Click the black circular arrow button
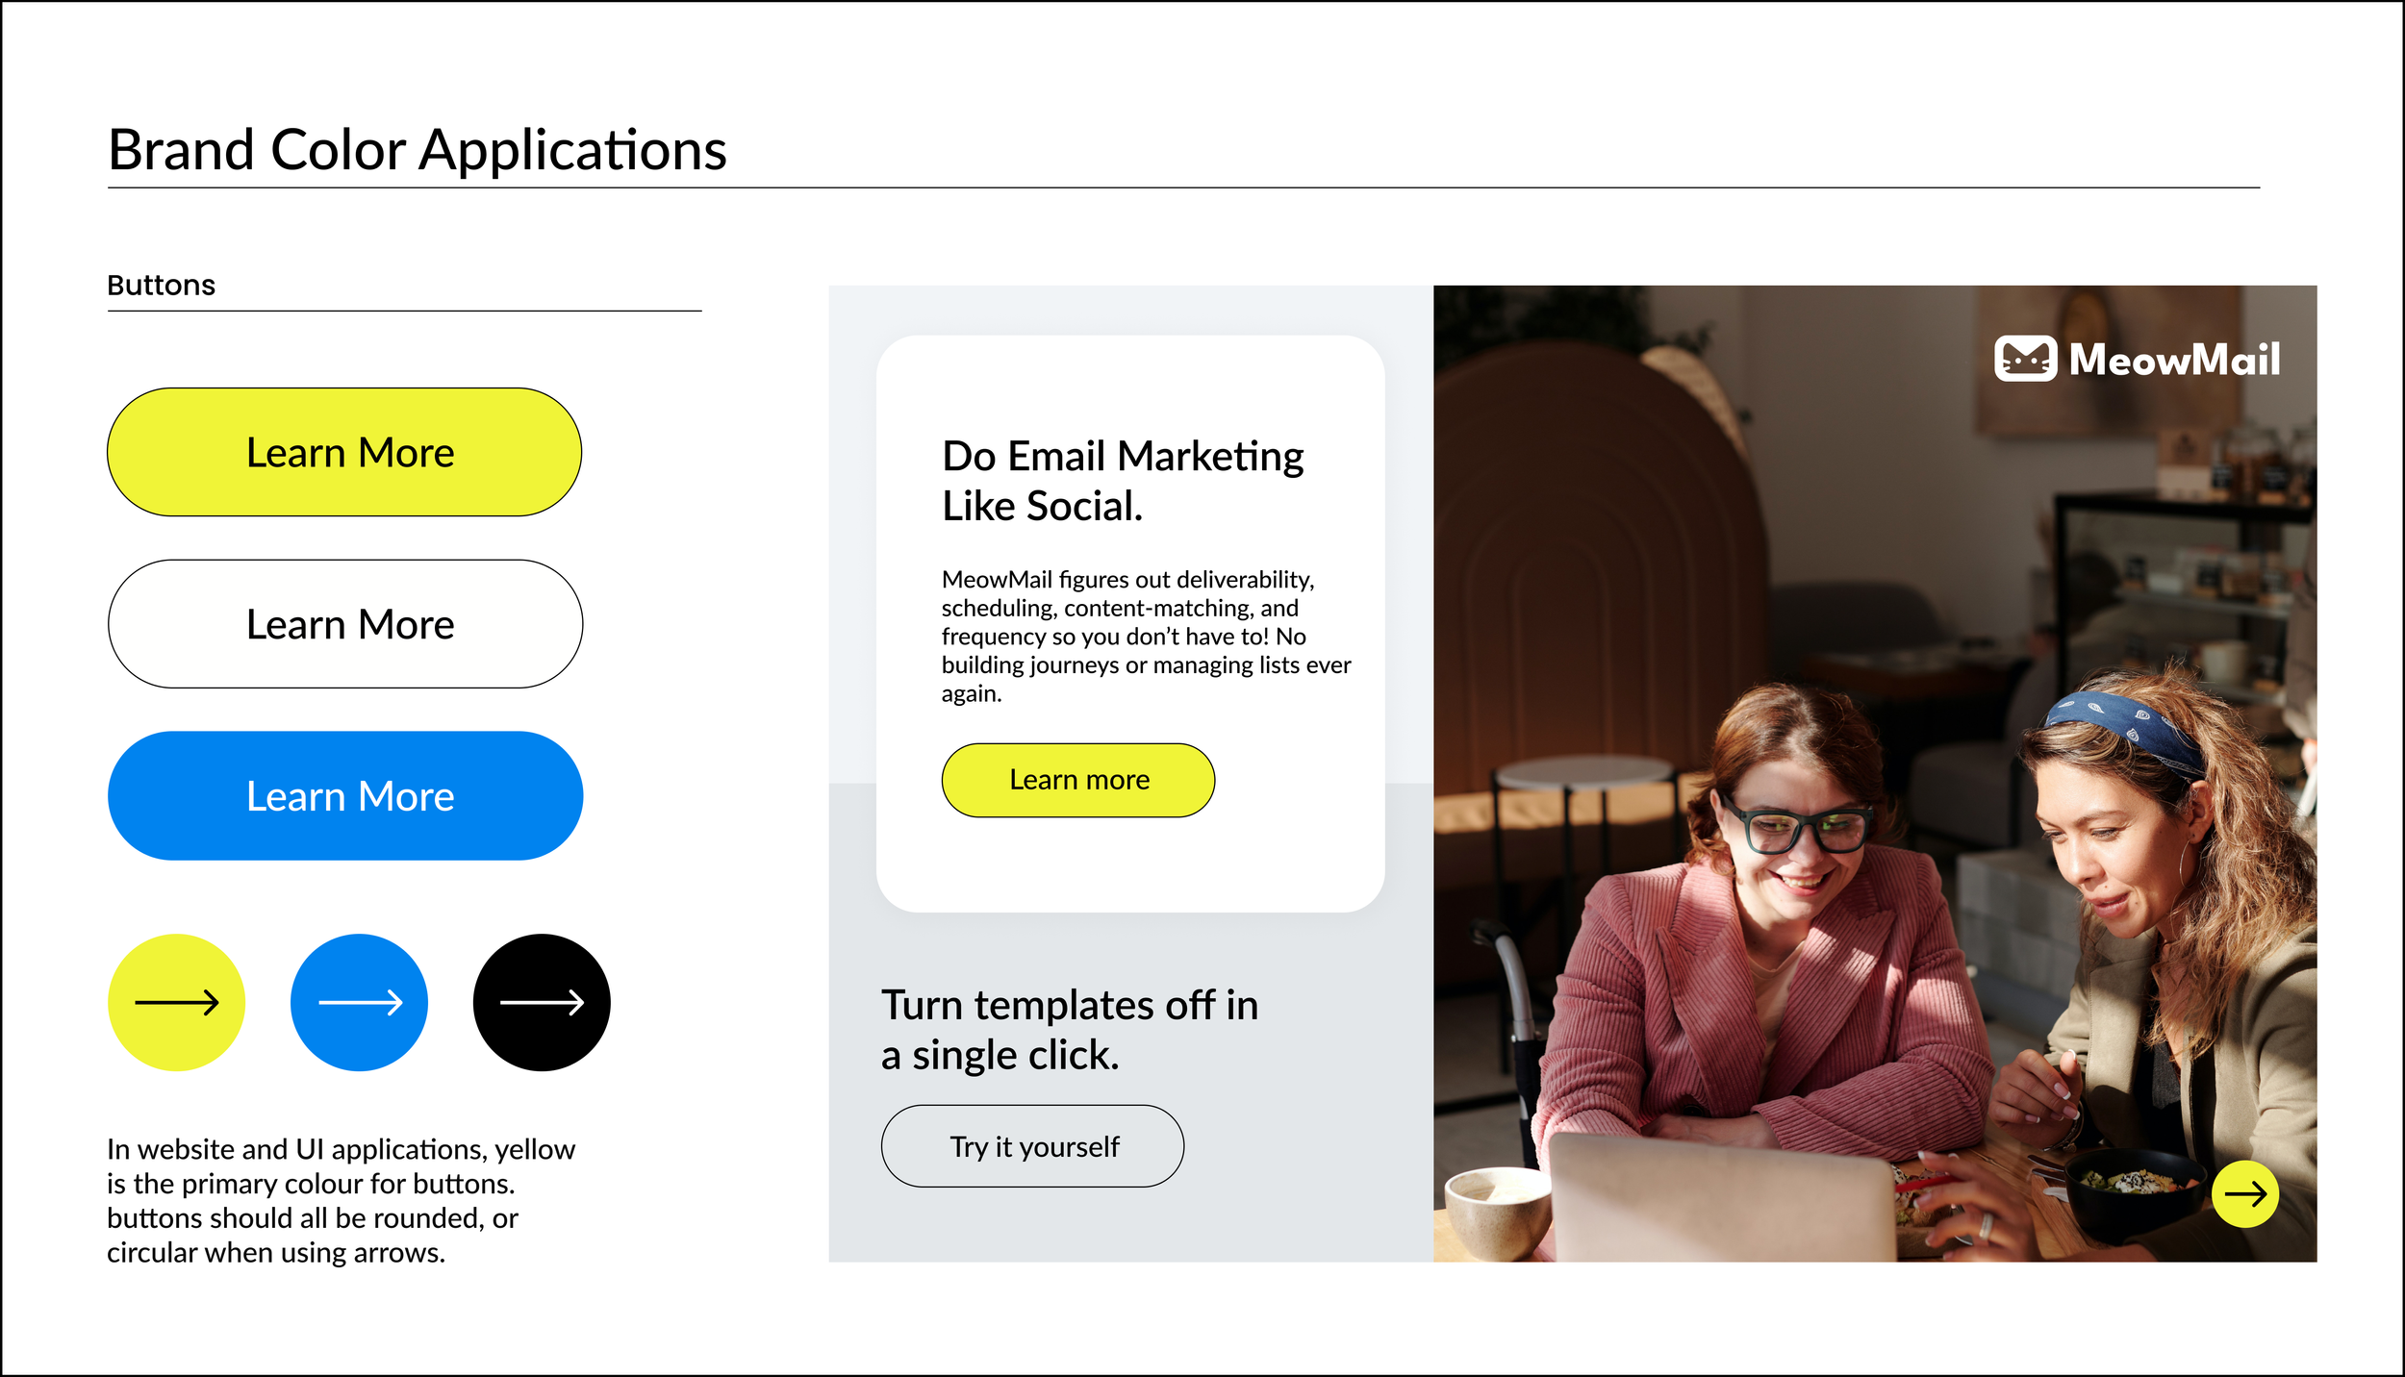The image size is (2405, 1377). pyautogui.click(x=542, y=1002)
